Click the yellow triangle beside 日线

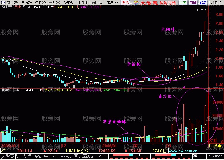click(220, 146)
